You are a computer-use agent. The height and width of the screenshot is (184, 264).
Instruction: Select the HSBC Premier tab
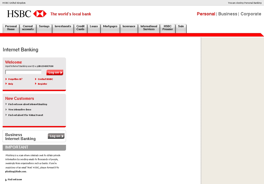[x=168, y=28]
